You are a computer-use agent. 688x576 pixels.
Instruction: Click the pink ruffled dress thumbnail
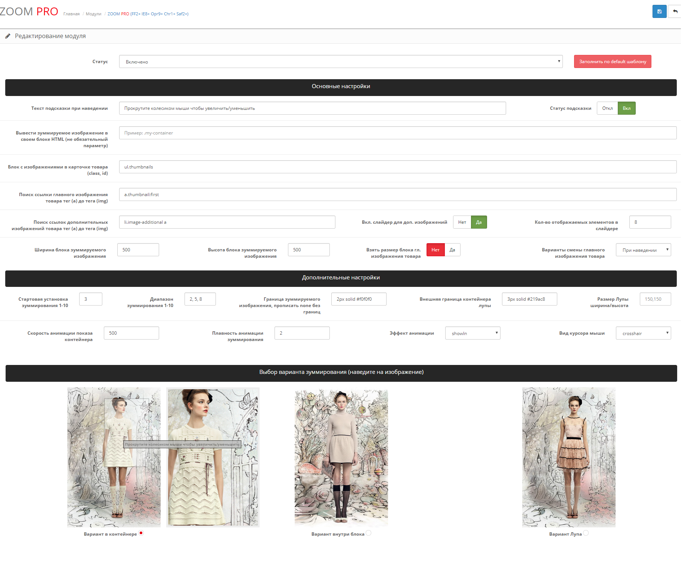(x=568, y=457)
